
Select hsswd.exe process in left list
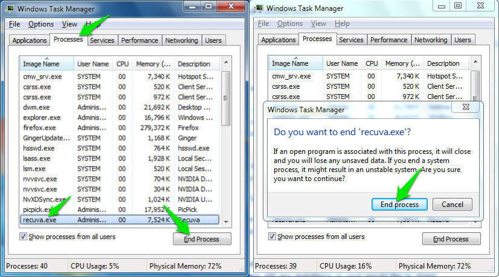(x=120, y=148)
